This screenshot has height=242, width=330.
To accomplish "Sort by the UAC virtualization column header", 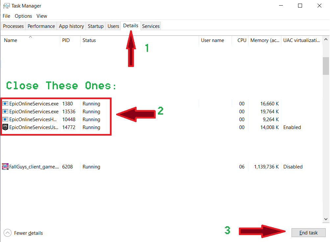I will [301, 40].
